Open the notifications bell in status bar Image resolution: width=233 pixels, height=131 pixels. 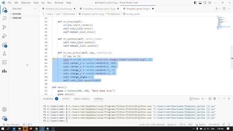point(229,124)
